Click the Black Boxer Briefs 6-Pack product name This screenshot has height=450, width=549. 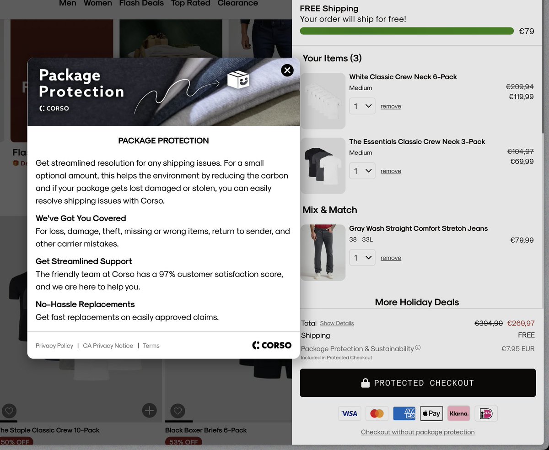pos(206,430)
